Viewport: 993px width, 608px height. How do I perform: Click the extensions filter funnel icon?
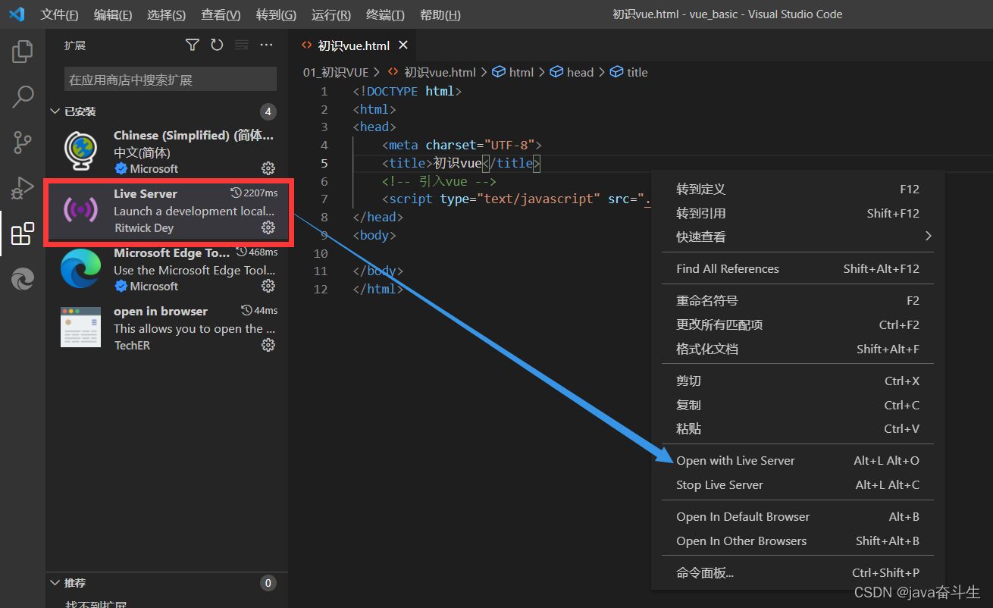pos(193,45)
